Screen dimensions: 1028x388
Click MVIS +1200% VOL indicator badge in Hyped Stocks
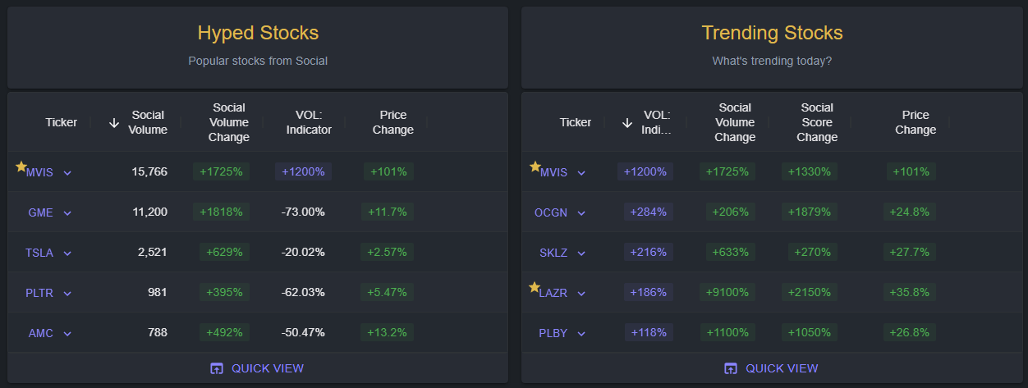(x=304, y=172)
